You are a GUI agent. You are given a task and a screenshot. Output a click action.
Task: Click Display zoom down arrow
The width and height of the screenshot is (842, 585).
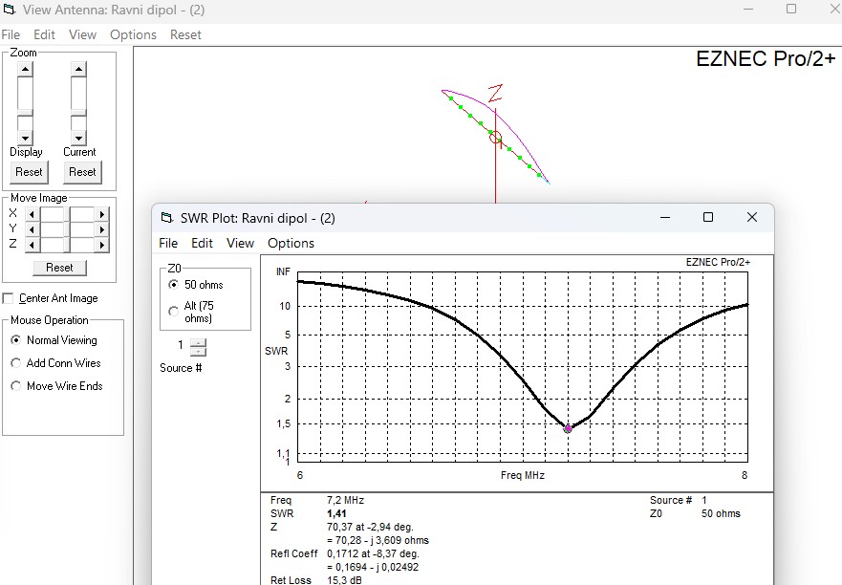(25, 138)
